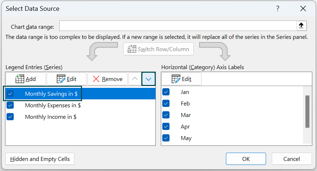Viewport: 317px width, 171px height.
Task: Select the Monthly Savings in $ series row
Action: click(x=81, y=94)
